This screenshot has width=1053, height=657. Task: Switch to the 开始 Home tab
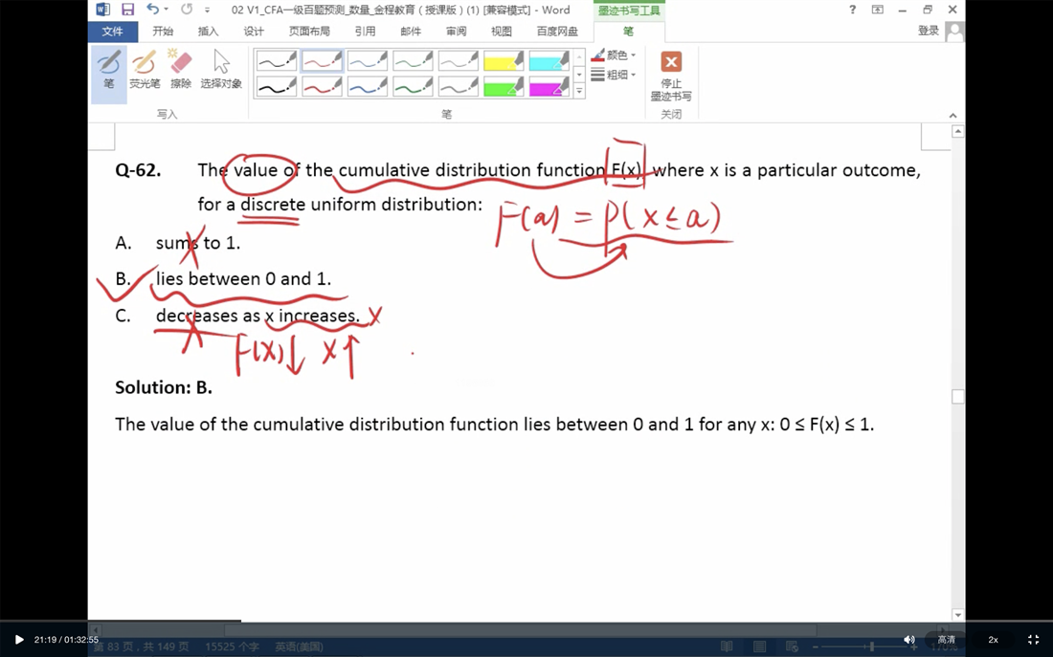(x=163, y=31)
